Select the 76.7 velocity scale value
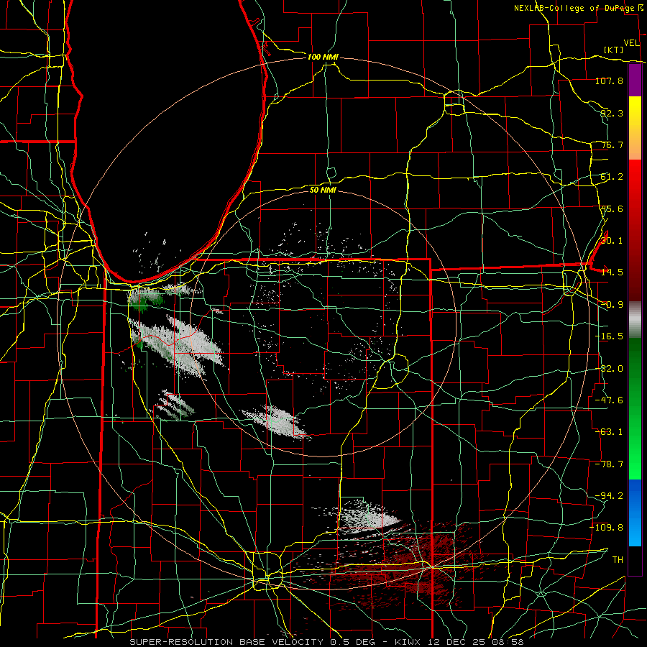 612,144
